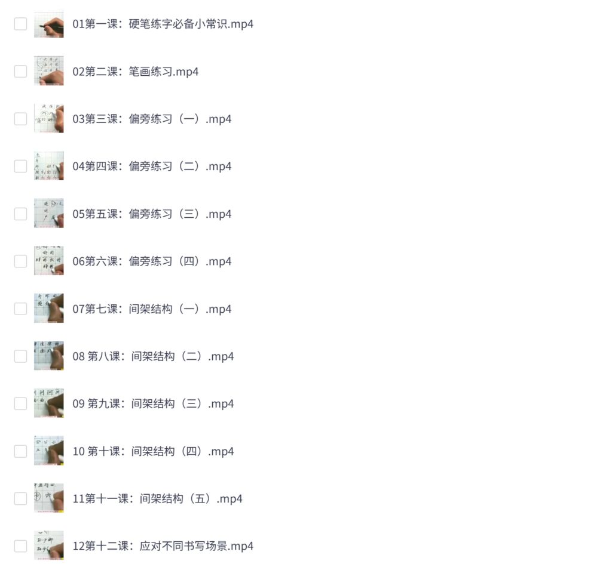Click thumbnail for 03第三课 偏旁练习（一）
Viewport: 612px width, 564px height.
(x=49, y=119)
